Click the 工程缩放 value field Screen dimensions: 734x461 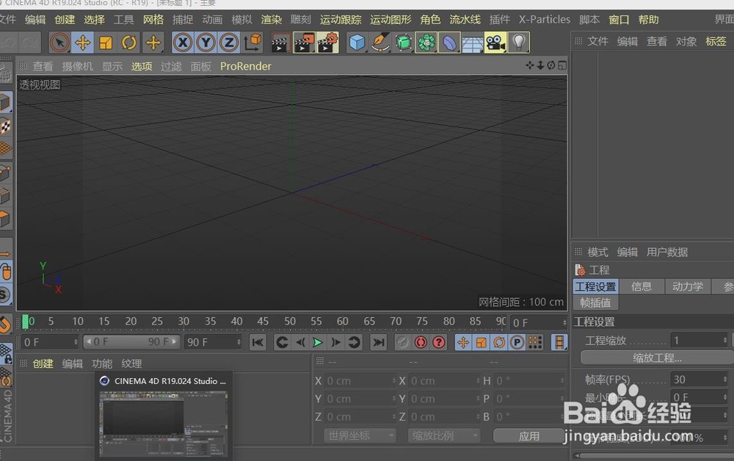coord(696,341)
